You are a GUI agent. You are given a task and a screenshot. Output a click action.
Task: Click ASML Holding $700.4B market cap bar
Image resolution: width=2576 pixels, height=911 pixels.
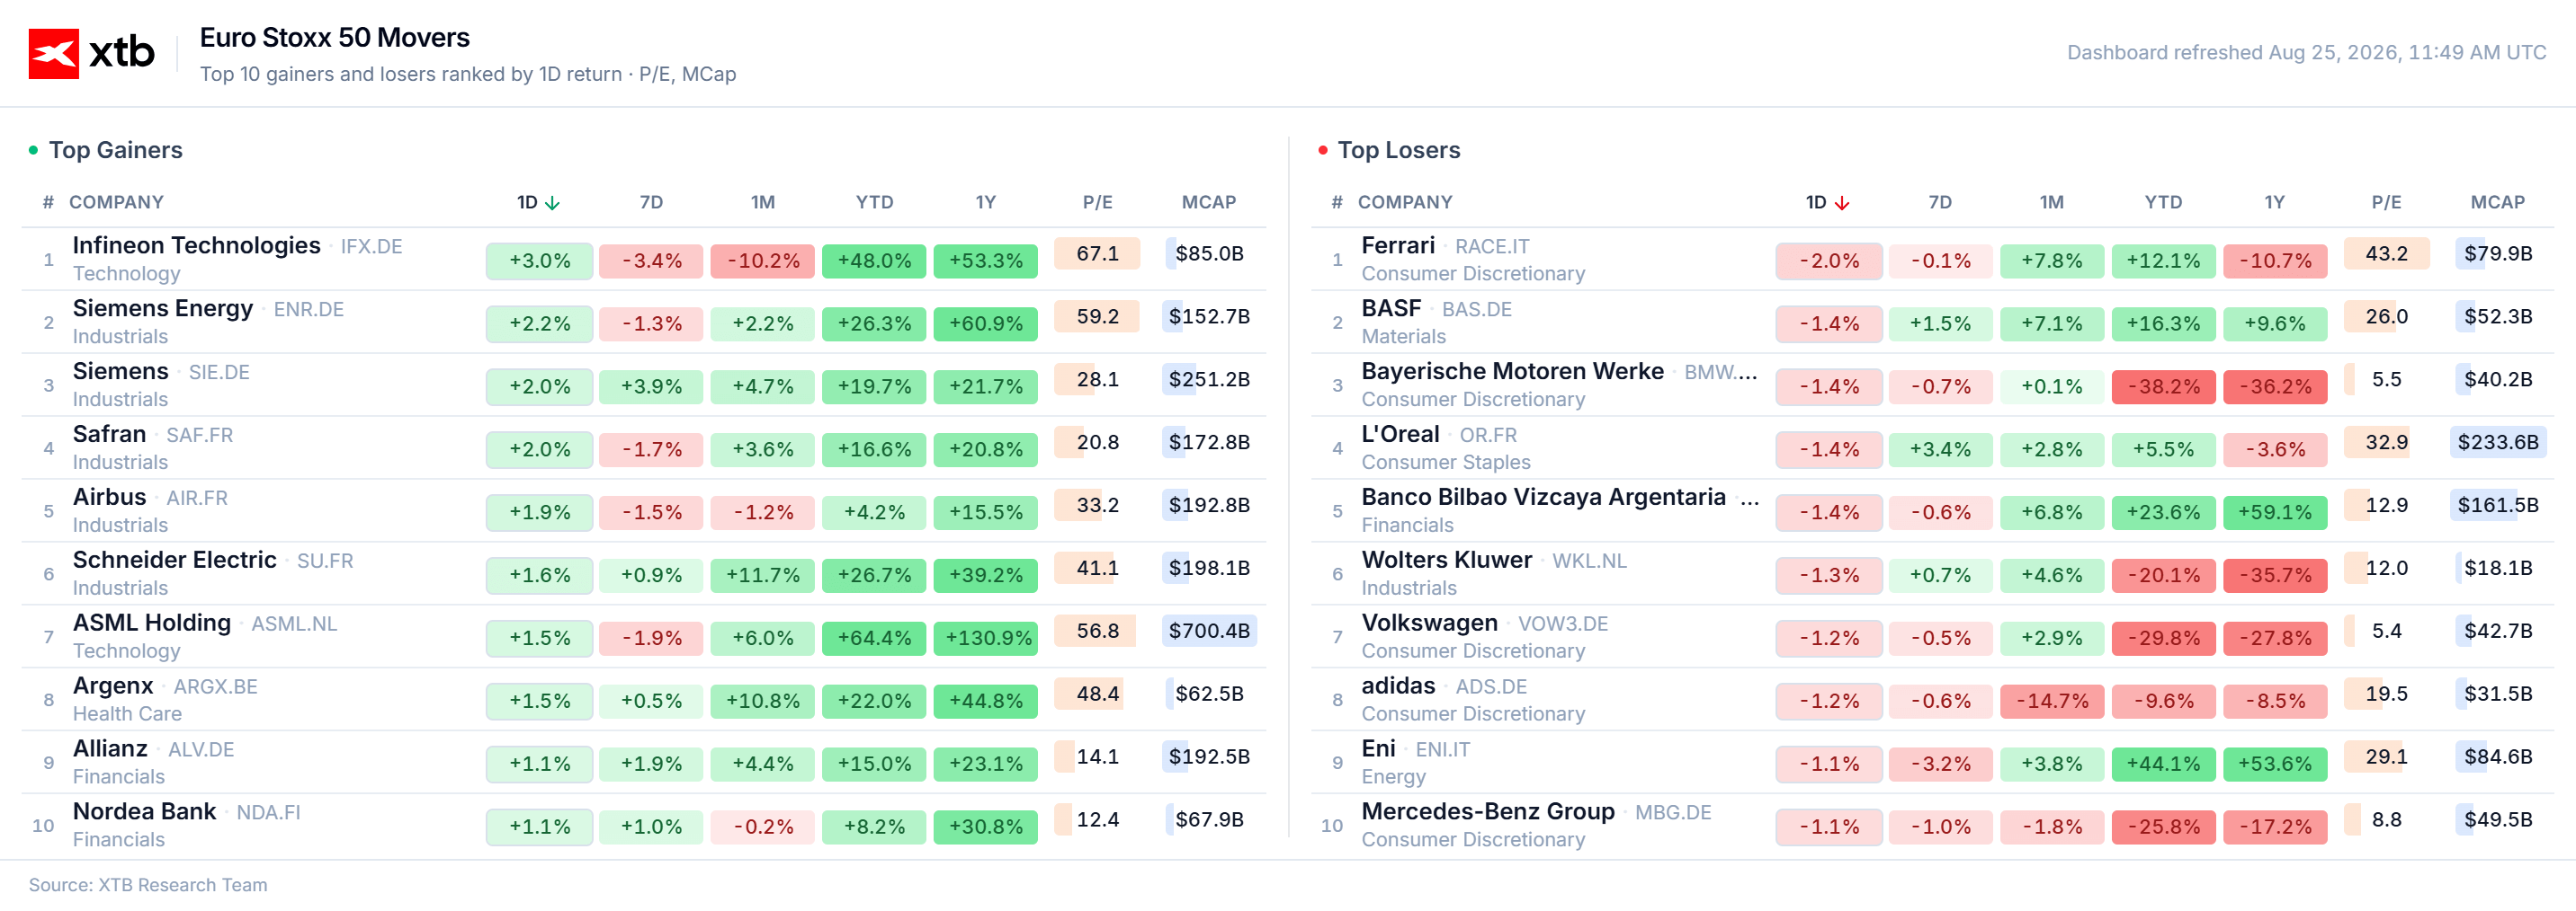tap(1209, 631)
